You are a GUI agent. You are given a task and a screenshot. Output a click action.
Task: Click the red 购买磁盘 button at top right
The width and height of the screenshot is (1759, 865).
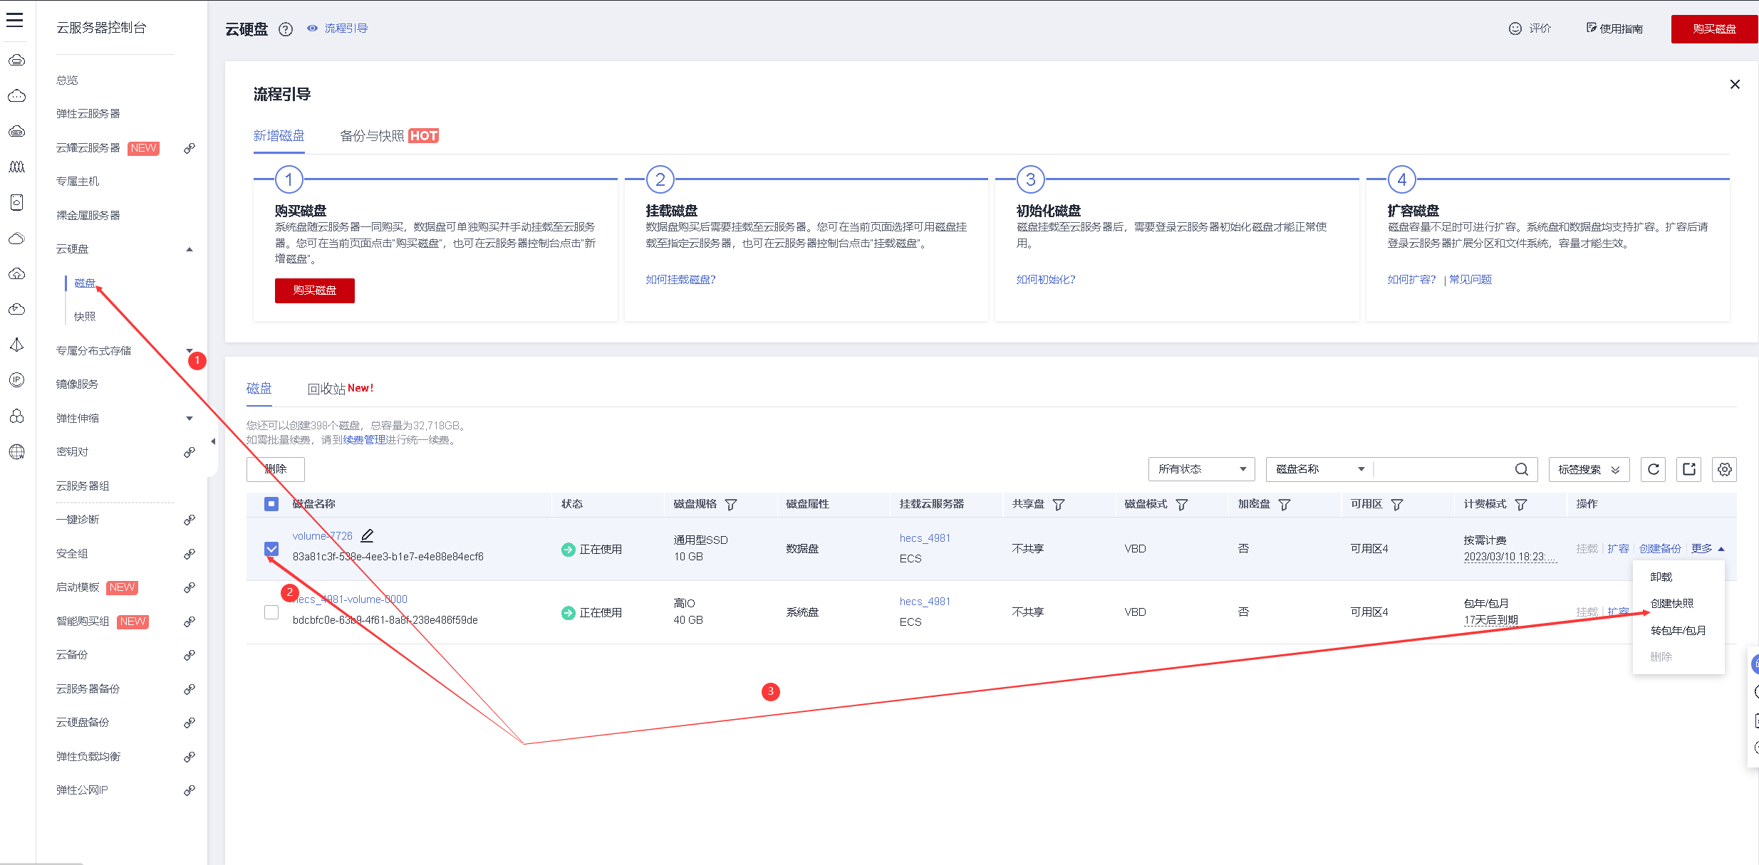[1713, 29]
